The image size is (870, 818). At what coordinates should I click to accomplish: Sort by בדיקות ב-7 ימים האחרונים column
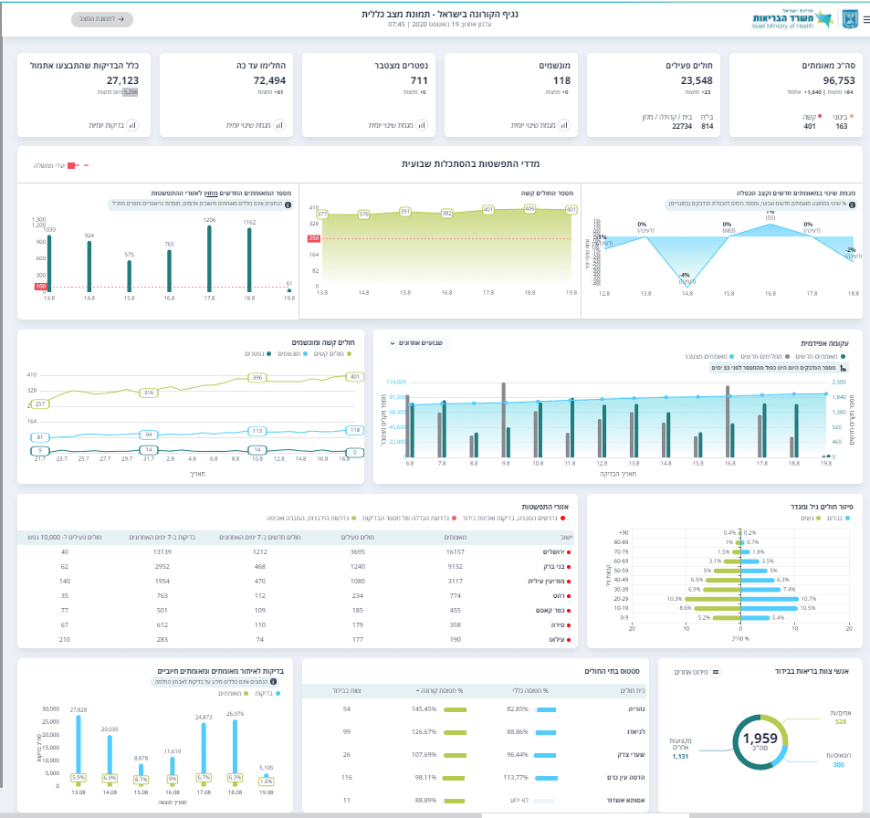162,537
